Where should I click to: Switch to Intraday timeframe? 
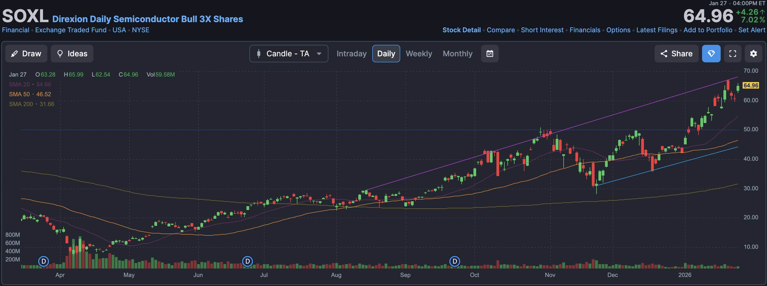[x=352, y=54]
